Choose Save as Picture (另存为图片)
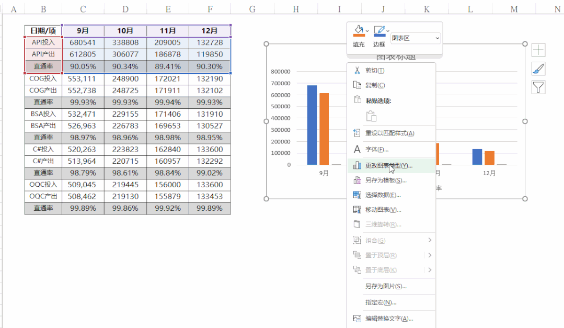This screenshot has height=328, width=564. 392,286
